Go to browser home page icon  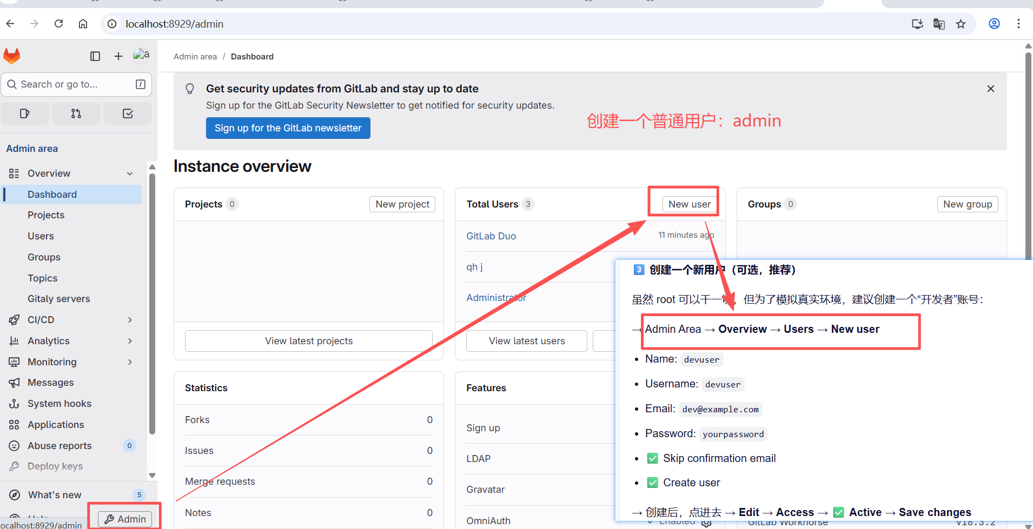pyautogui.click(x=83, y=24)
